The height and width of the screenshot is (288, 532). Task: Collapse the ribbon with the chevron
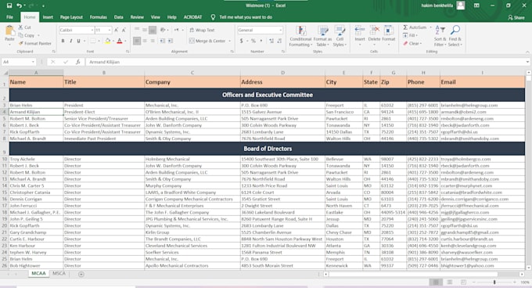(527, 52)
